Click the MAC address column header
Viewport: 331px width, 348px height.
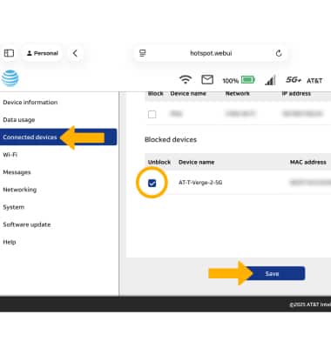(x=308, y=162)
